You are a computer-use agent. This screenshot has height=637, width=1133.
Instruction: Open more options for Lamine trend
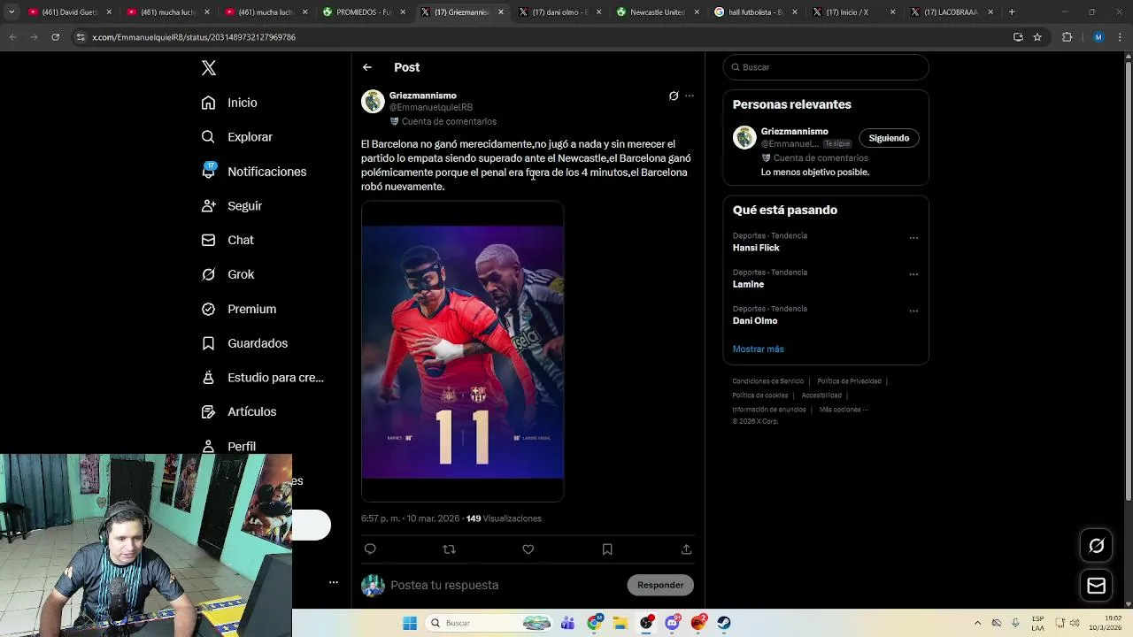(913, 274)
